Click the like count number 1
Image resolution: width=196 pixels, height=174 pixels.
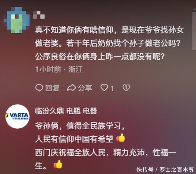pos(112,89)
